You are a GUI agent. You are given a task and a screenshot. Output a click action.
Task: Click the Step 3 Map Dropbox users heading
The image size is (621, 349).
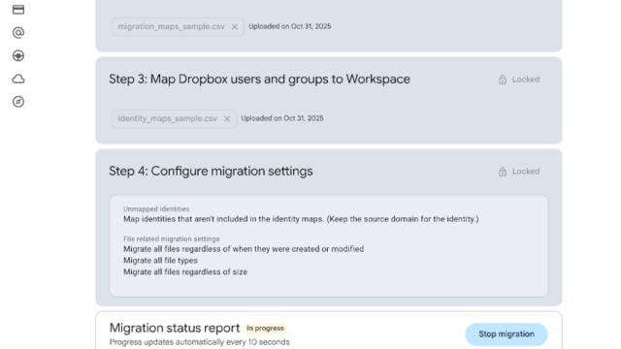click(259, 79)
